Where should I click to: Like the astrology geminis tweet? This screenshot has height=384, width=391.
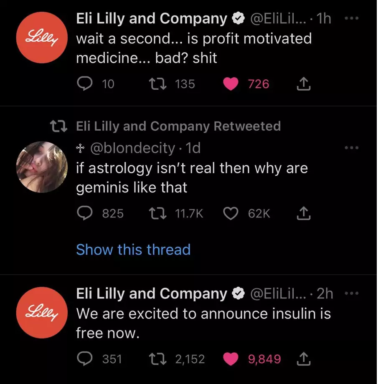pos(230,214)
